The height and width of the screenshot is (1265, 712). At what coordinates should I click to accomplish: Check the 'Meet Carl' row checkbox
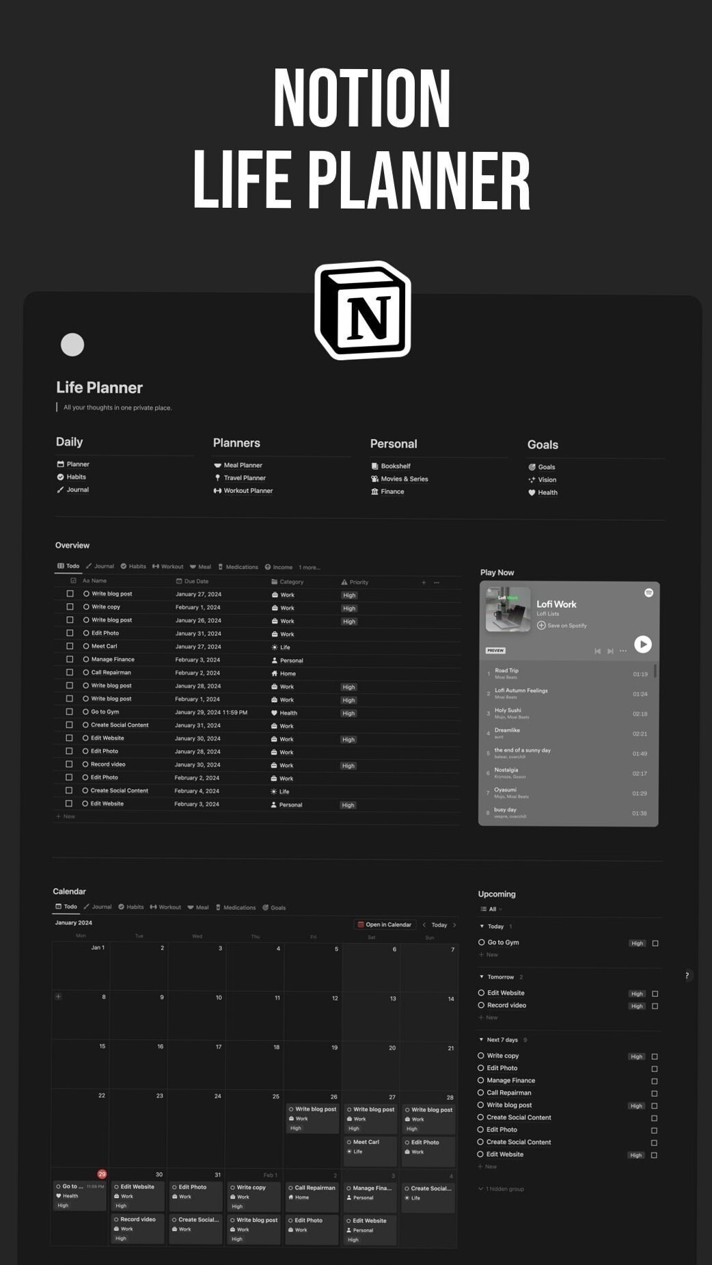(70, 645)
